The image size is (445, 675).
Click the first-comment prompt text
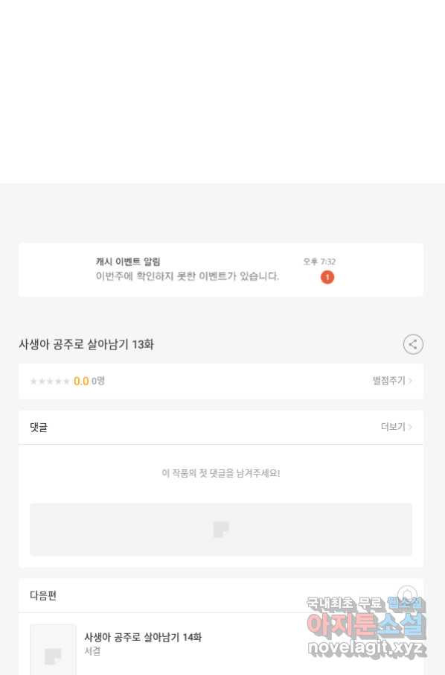click(x=221, y=473)
